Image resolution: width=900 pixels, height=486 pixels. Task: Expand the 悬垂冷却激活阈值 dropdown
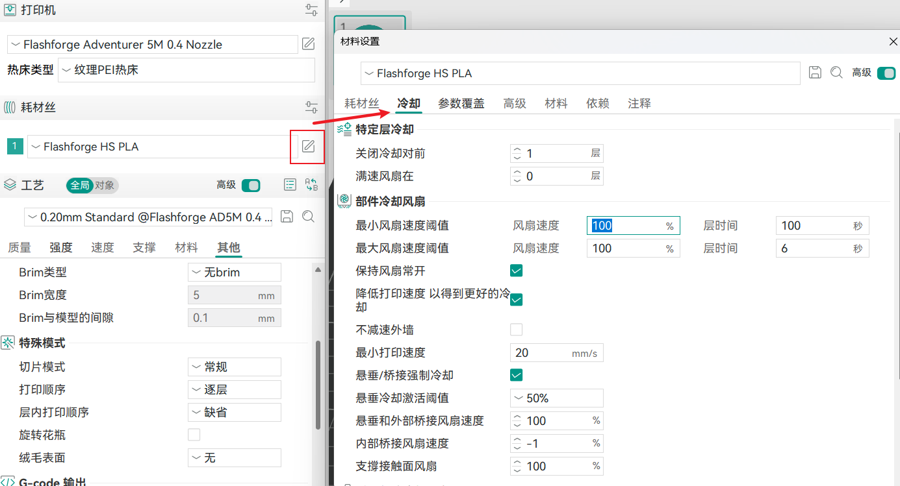click(x=556, y=398)
